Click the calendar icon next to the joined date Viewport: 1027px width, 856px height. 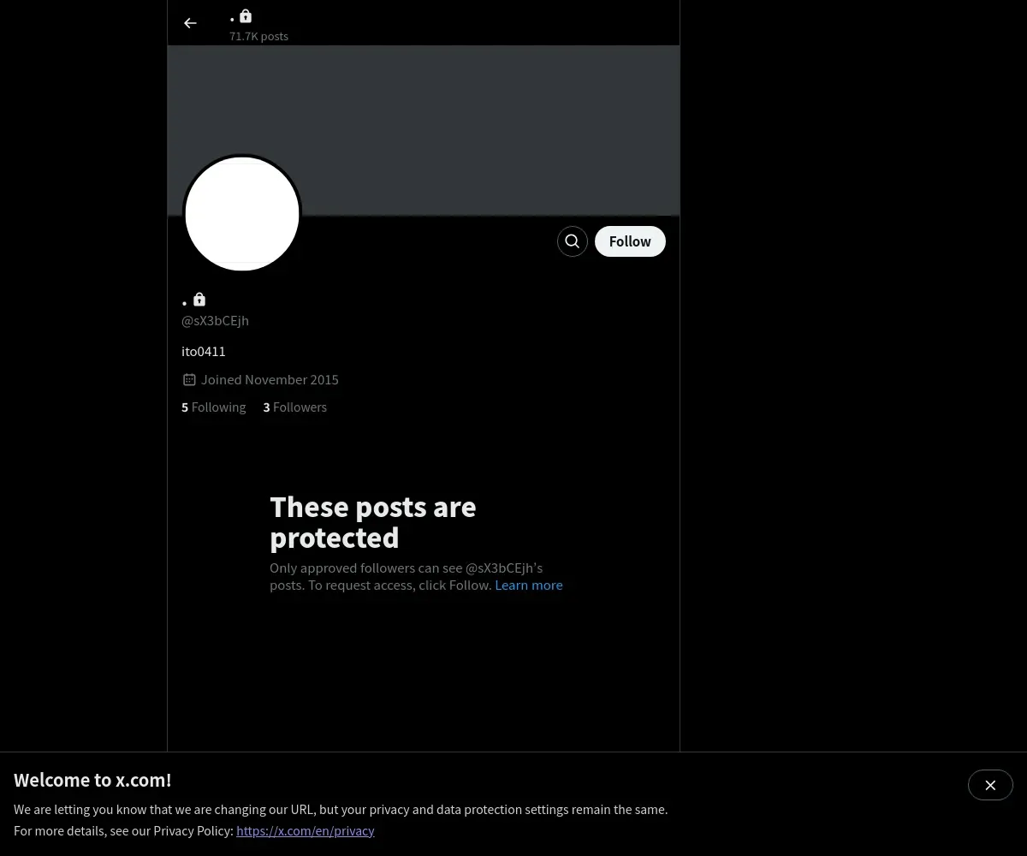click(189, 379)
